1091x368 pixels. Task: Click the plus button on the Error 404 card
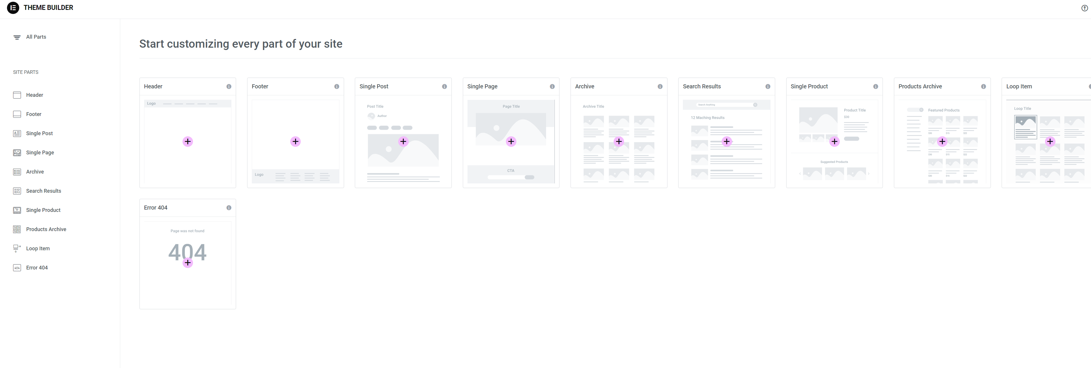pyautogui.click(x=188, y=262)
